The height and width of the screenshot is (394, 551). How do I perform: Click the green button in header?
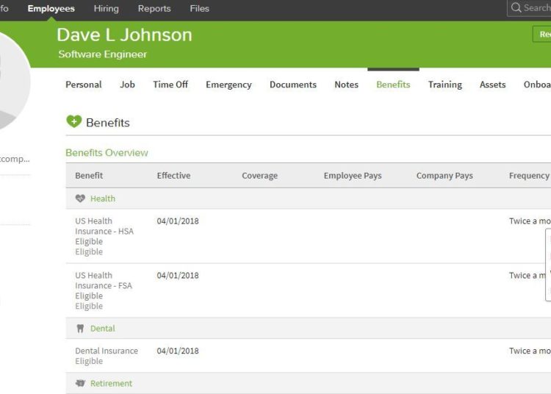(x=542, y=35)
